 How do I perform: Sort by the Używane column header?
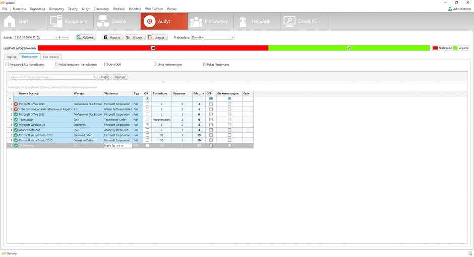pos(182,93)
